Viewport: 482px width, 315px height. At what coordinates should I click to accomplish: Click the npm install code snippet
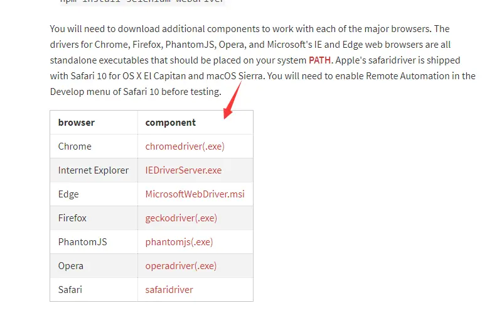coord(142,1)
